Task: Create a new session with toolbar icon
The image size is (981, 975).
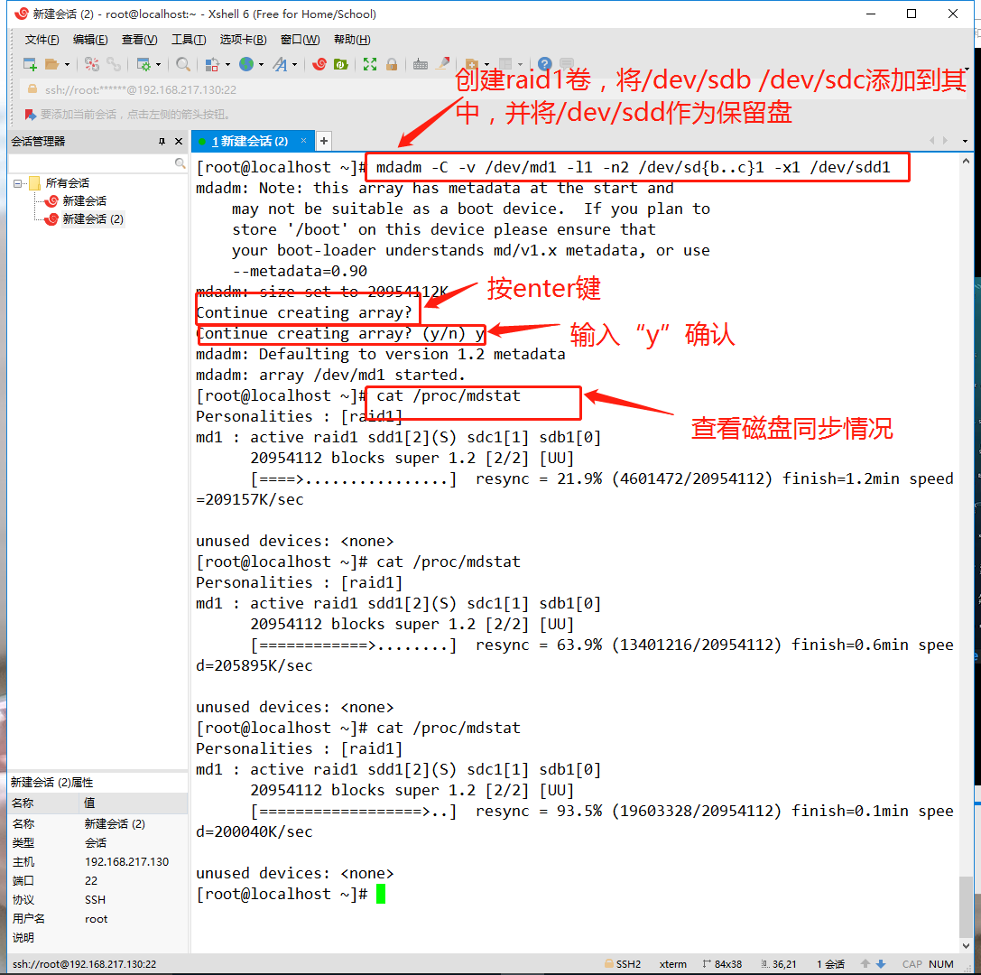Action: tap(30, 64)
